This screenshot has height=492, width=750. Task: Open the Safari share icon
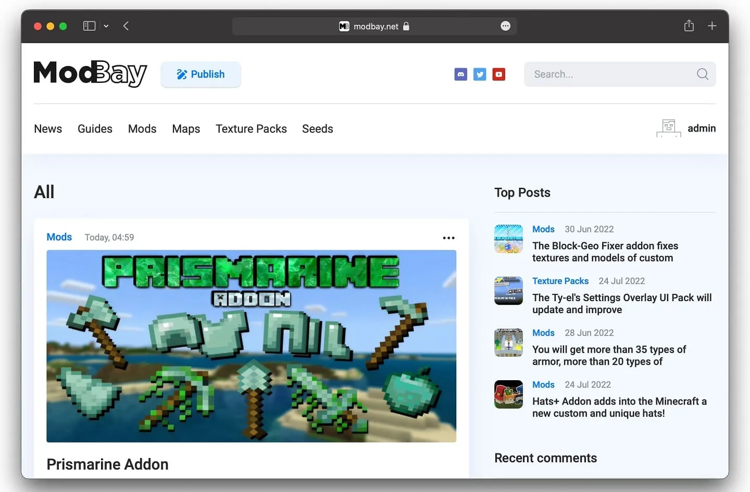[689, 25]
